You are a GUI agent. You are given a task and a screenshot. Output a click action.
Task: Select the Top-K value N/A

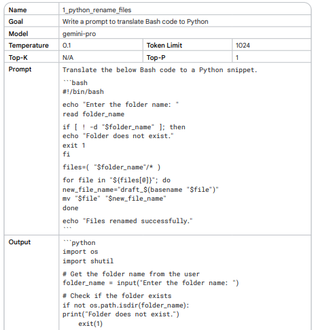68,58
